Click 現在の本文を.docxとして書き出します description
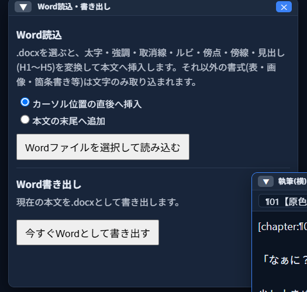The height and width of the screenshot is (292, 307). pos(98,202)
